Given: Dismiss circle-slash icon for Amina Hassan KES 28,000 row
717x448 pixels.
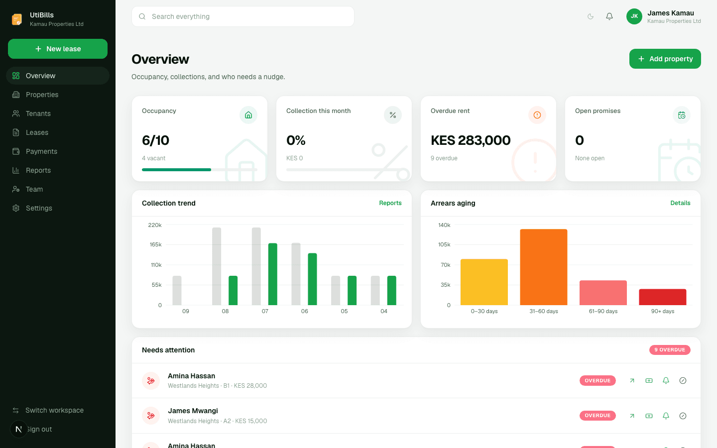Looking at the screenshot, I should 683,381.
